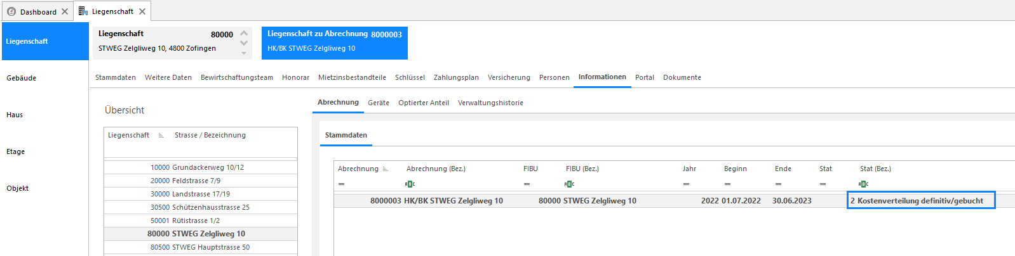Open the Informationen tab
The height and width of the screenshot is (256, 1015).
(602, 77)
